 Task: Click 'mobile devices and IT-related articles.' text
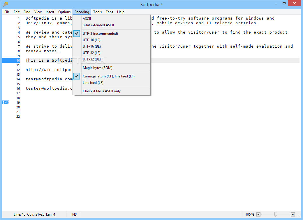207,23
